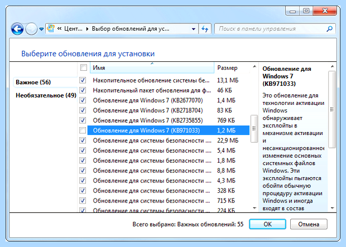Open the breadcrumb arrow after 'Цент...'
Image resolution: width=346 pixels, height=247 pixels.
(x=87, y=29)
